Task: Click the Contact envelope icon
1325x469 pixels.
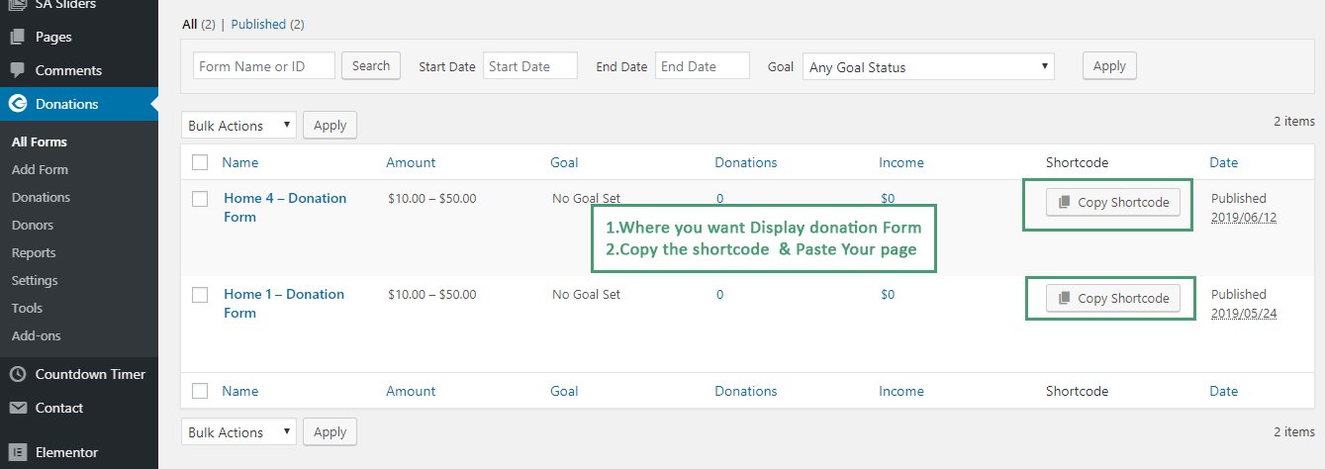Action: click(17, 408)
